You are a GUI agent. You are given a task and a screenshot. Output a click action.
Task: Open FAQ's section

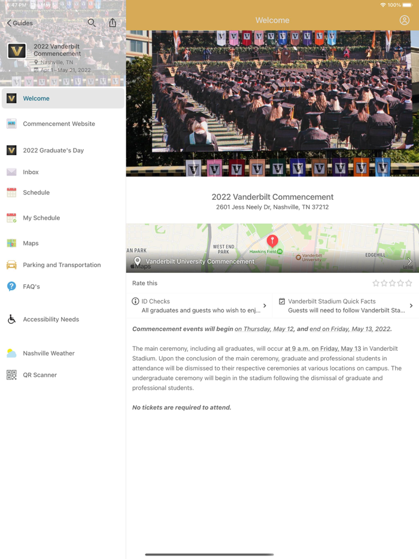(63, 287)
